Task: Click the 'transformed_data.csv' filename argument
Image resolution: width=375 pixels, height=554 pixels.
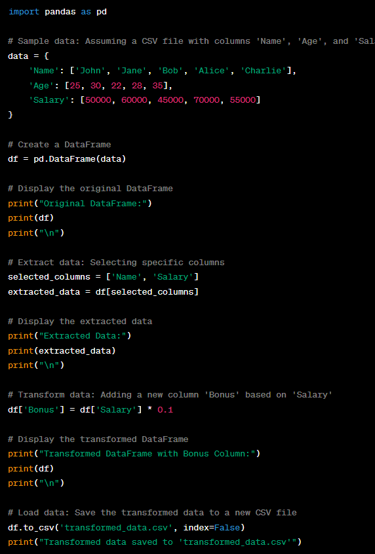Action: click(x=115, y=528)
